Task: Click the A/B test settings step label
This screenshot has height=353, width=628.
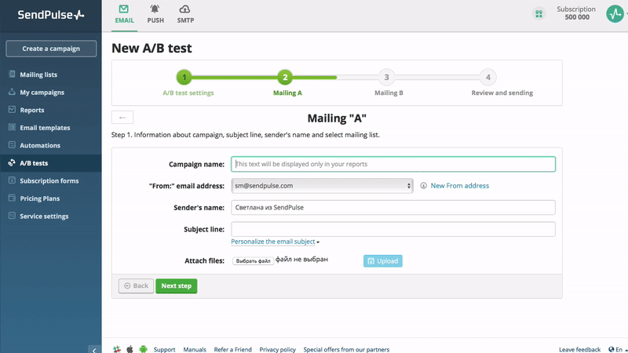Action: tap(188, 93)
